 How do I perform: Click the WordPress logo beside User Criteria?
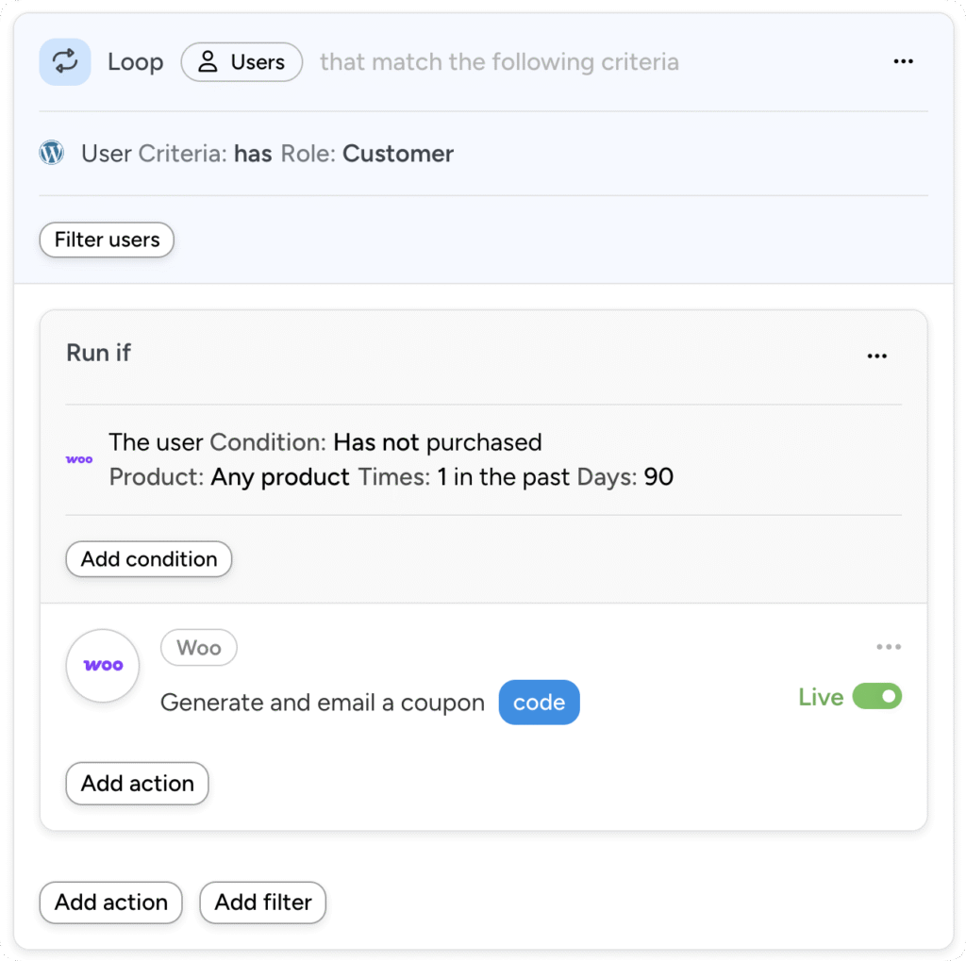pyautogui.click(x=51, y=153)
